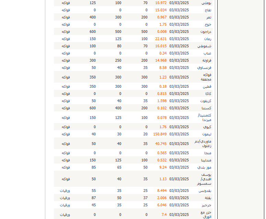
Task: Click the orange 10.972 value for بوملي
Action: pos(161,3)
